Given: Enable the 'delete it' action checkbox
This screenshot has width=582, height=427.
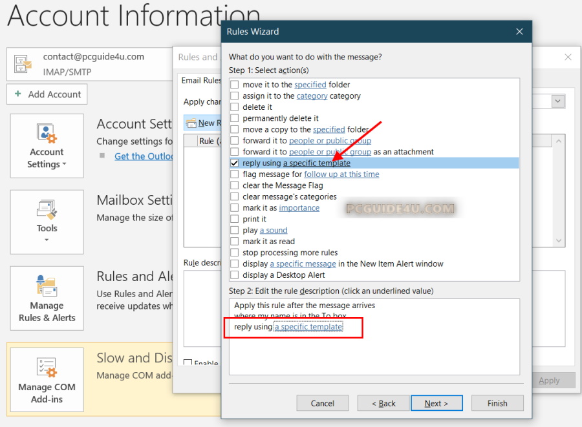Looking at the screenshot, I should 235,107.
